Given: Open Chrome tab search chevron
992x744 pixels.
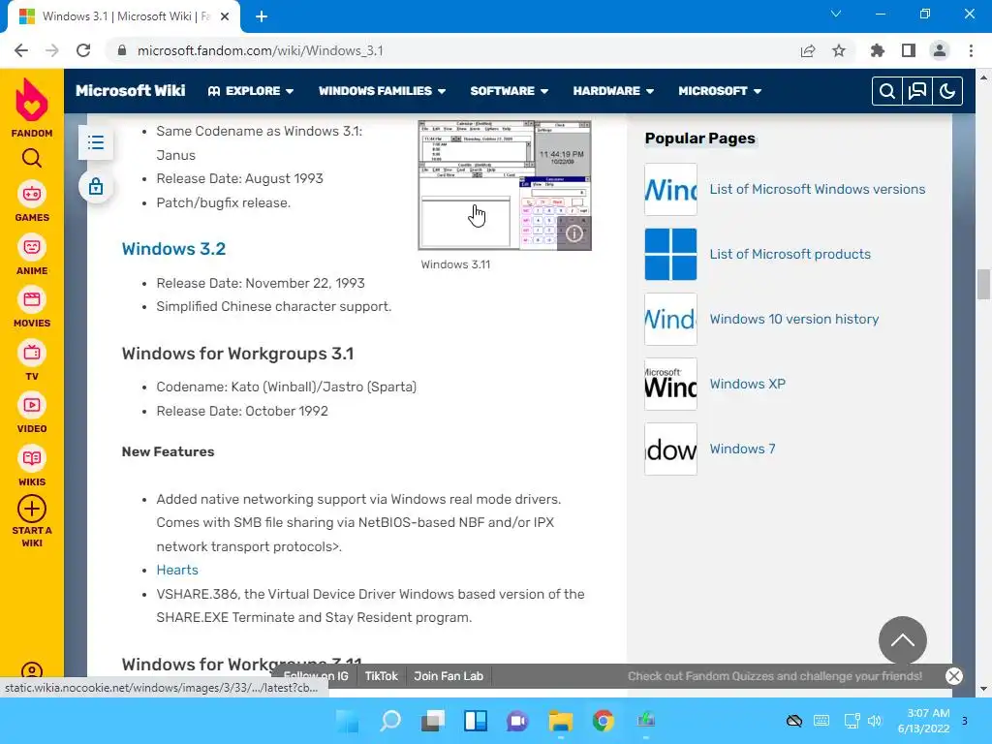Looking at the screenshot, I should click(836, 14).
